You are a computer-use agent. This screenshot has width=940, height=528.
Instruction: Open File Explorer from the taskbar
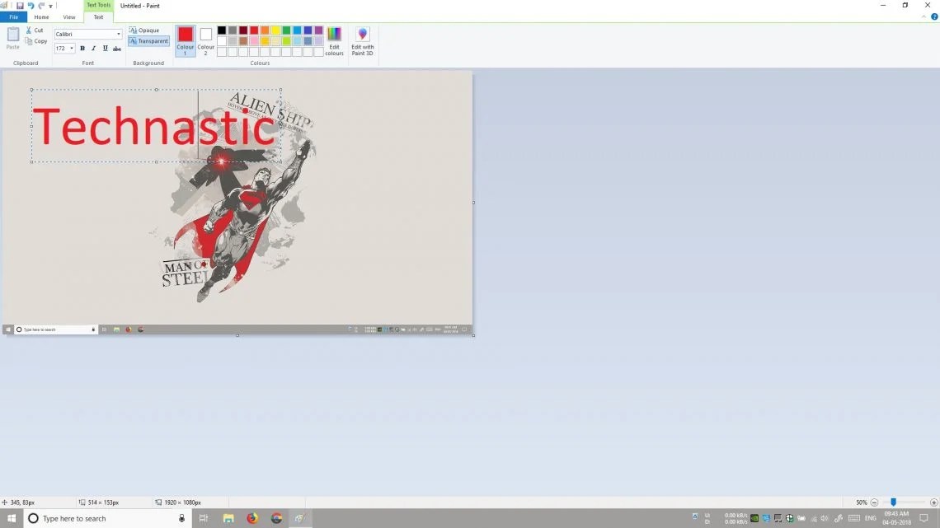tap(228, 518)
